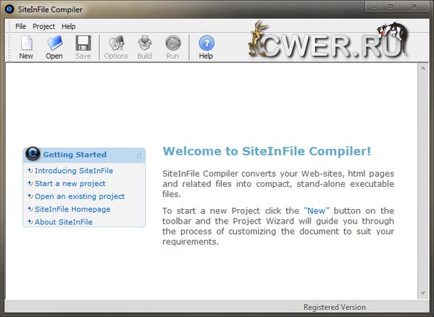Click the SiteInFile title bar app icon
434x317 pixels.
[9, 9]
